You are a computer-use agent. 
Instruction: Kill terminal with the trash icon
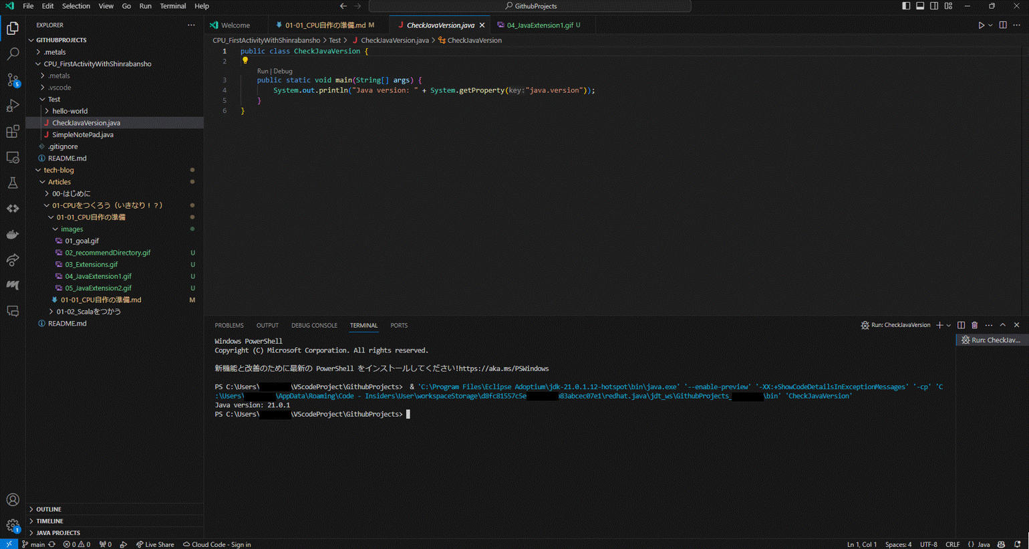tap(974, 325)
